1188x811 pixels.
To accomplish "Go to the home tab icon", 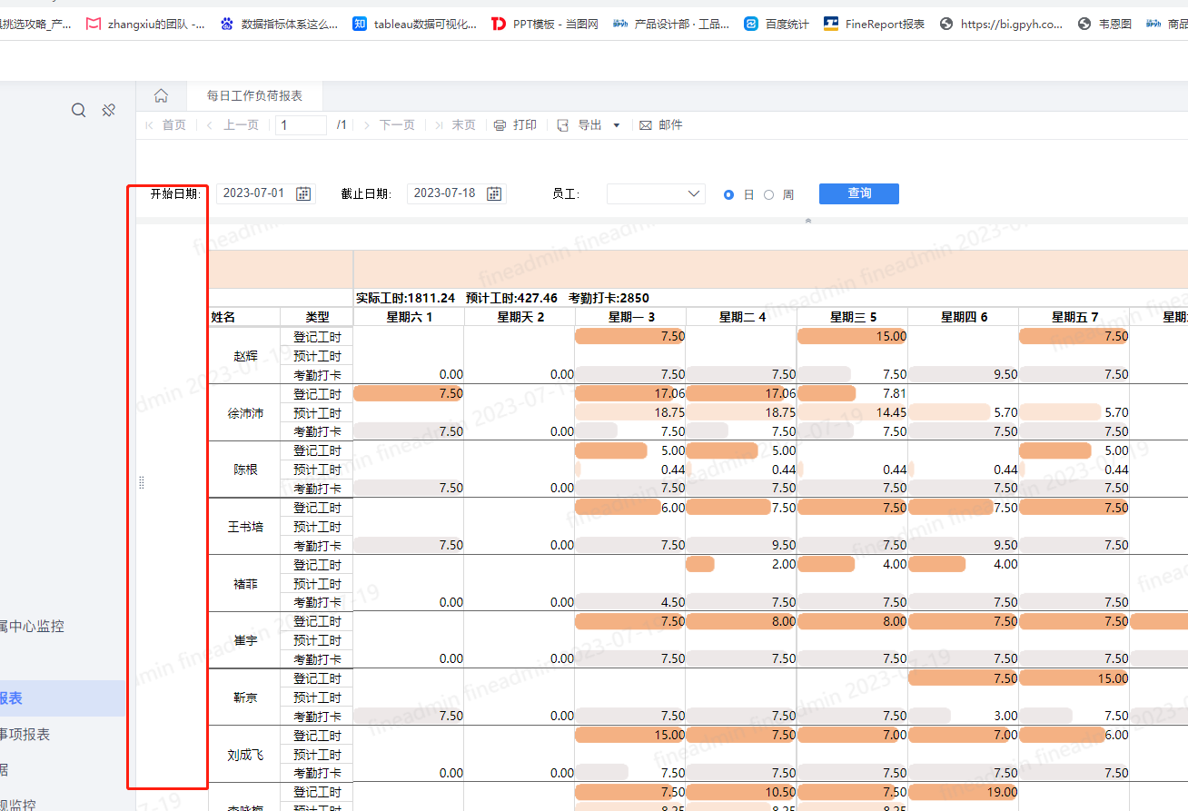I will coord(161,95).
